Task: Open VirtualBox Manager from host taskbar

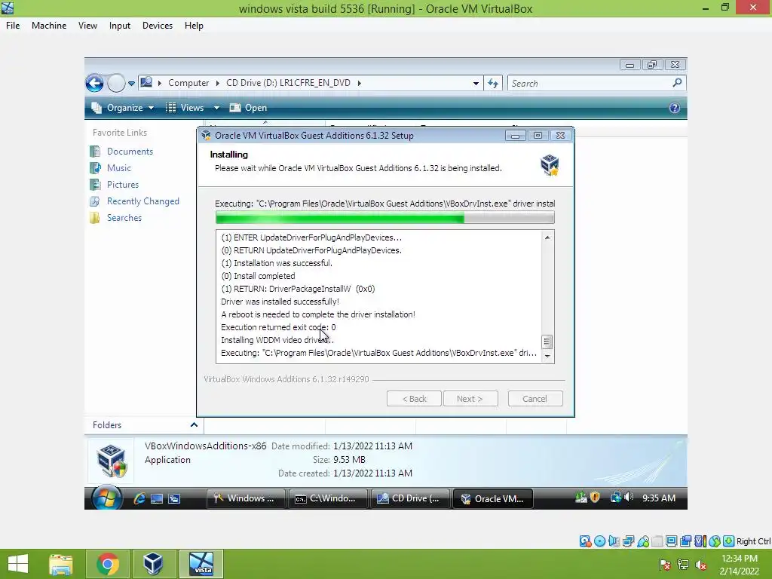Action: (x=152, y=564)
